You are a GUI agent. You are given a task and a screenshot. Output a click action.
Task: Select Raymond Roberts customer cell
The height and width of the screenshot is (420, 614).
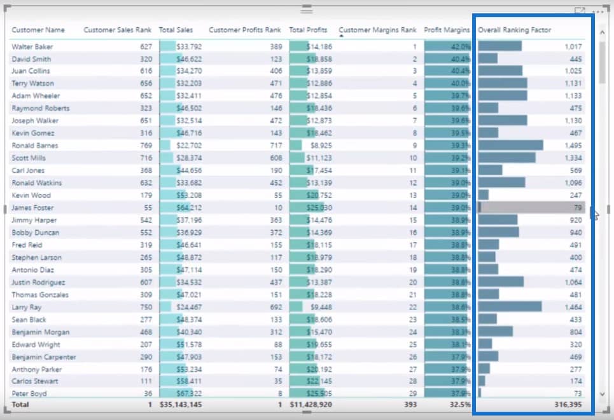[40, 108]
